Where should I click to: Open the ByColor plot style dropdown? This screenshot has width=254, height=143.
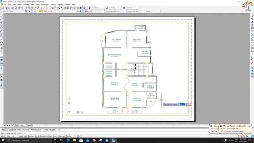pos(152,12)
